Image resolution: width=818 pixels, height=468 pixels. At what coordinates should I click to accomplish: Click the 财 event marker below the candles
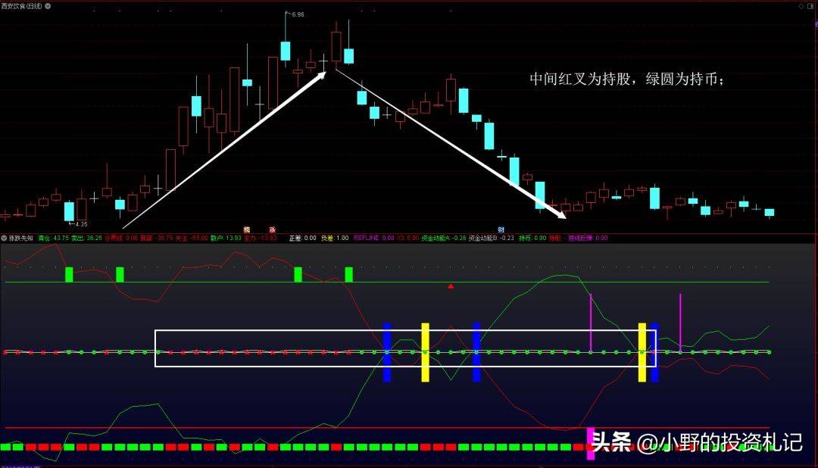(x=501, y=229)
